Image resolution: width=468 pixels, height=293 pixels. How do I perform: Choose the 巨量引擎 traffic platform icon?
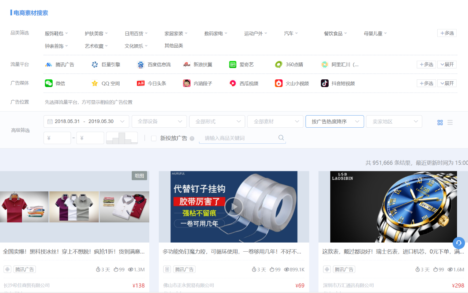pyautogui.click(x=95, y=65)
